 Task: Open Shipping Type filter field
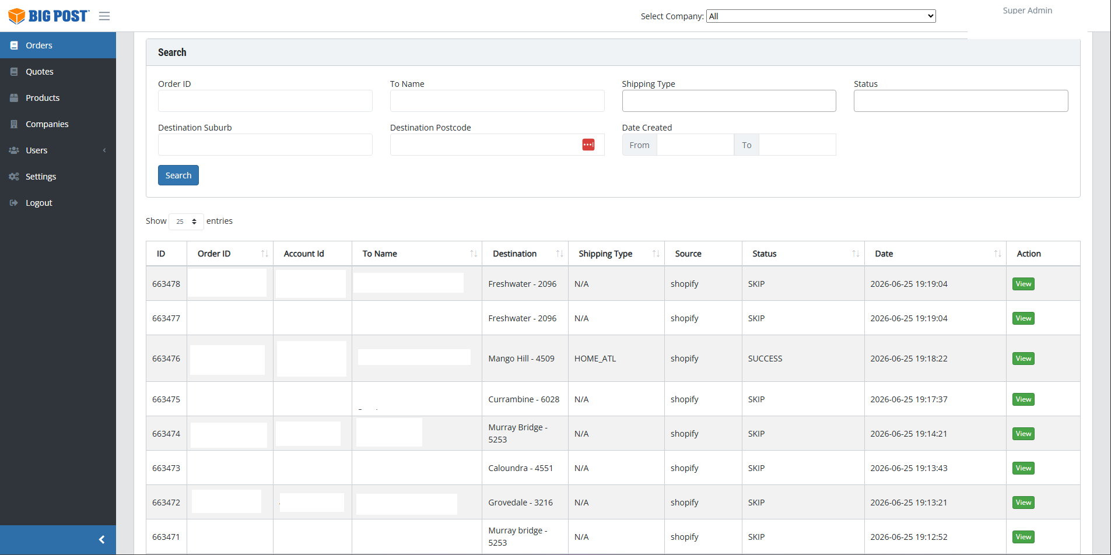(x=729, y=101)
